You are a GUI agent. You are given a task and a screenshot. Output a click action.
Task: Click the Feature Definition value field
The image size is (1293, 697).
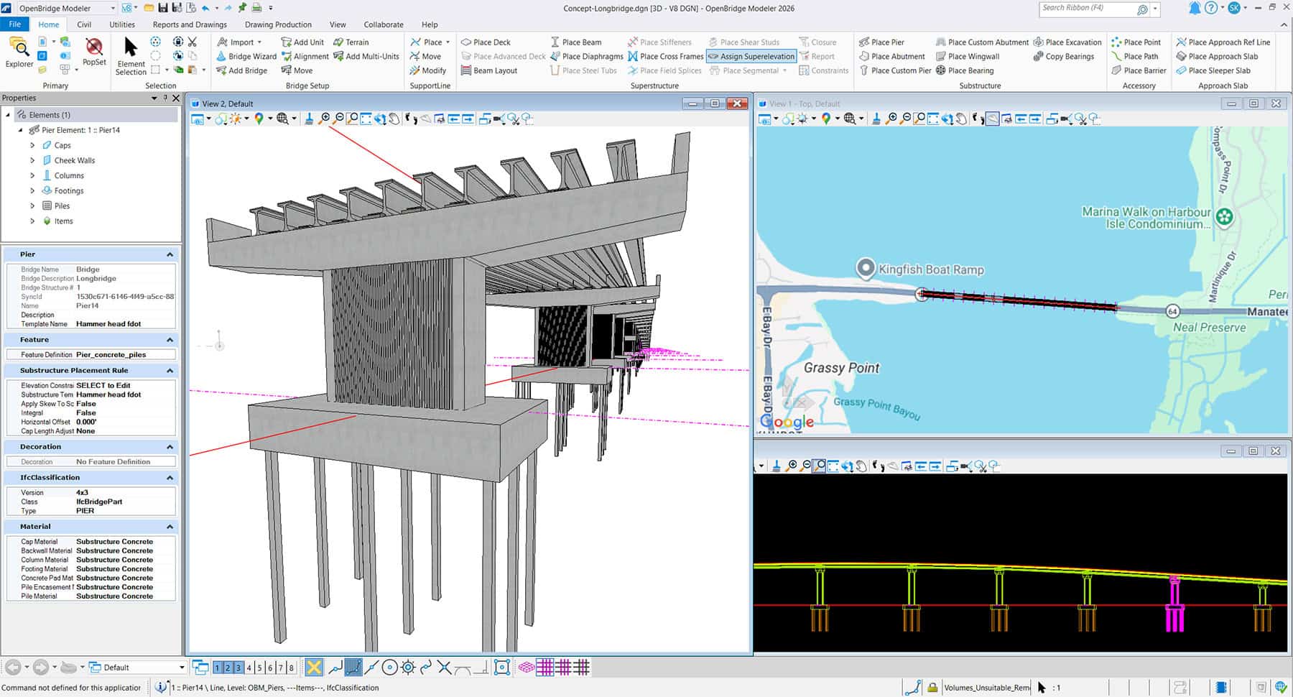click(125, 354)
